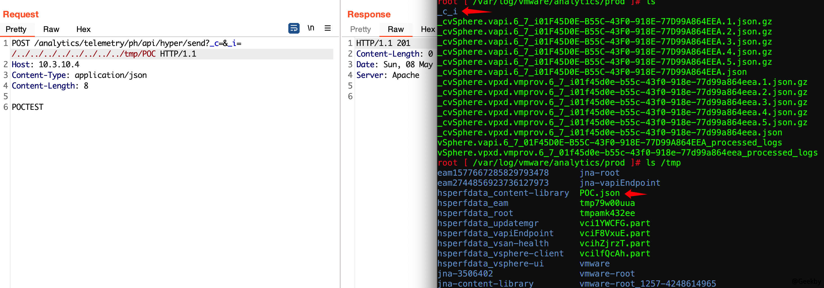Toggle the word wrap icon in Request panel
Screen dimensions: 824x288
coord(293,28)
